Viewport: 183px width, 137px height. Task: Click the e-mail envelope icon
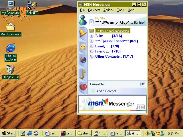click(91, 31)
